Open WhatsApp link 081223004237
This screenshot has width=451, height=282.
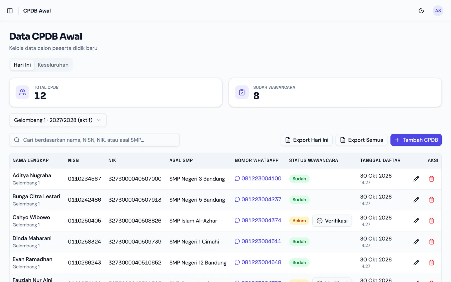tap(258, 199)
